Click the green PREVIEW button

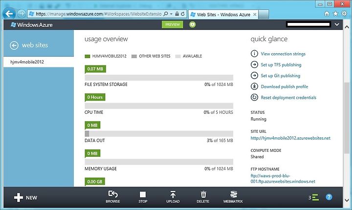(173, 24)
